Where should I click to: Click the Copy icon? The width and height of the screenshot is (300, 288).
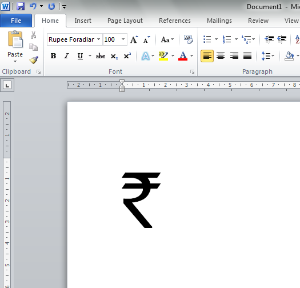click(x=34, y=47)
